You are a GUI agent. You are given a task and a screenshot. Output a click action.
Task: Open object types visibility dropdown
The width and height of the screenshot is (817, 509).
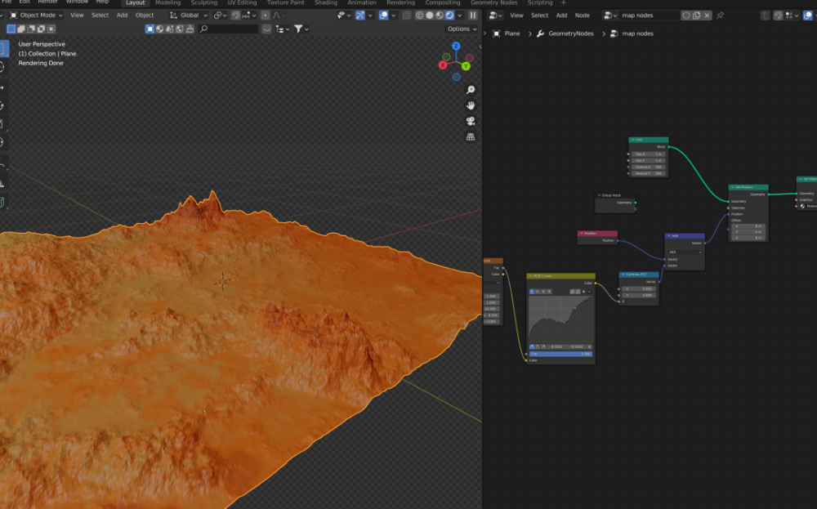pos(343,15)
